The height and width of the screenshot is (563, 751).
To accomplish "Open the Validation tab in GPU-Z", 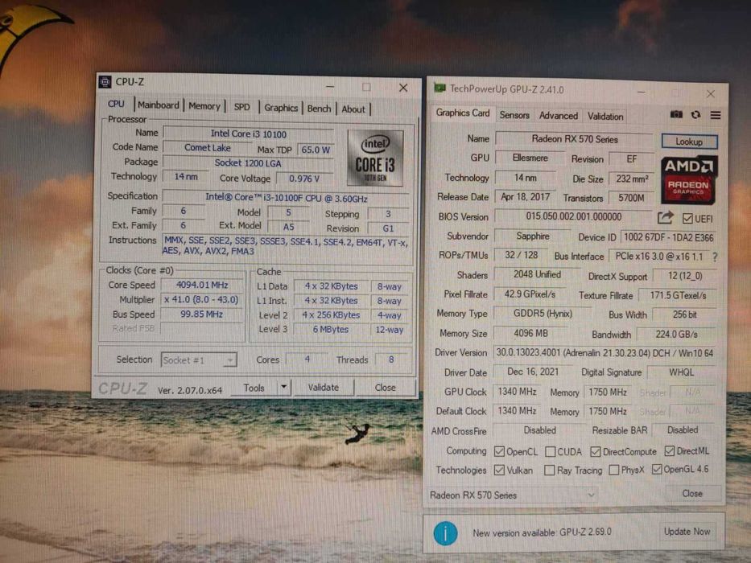I will (605, 117).
